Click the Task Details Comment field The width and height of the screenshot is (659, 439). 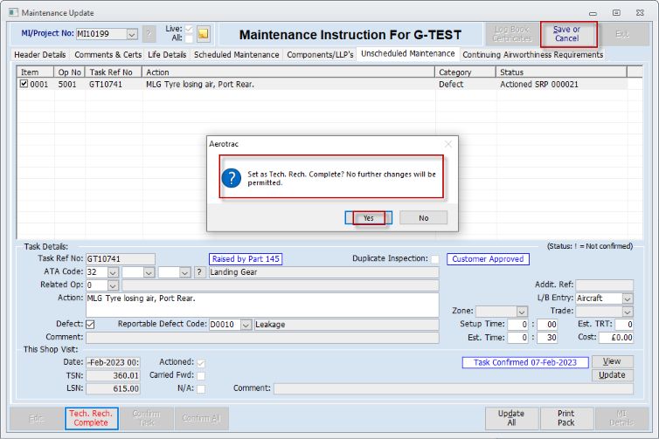point(262,338)
